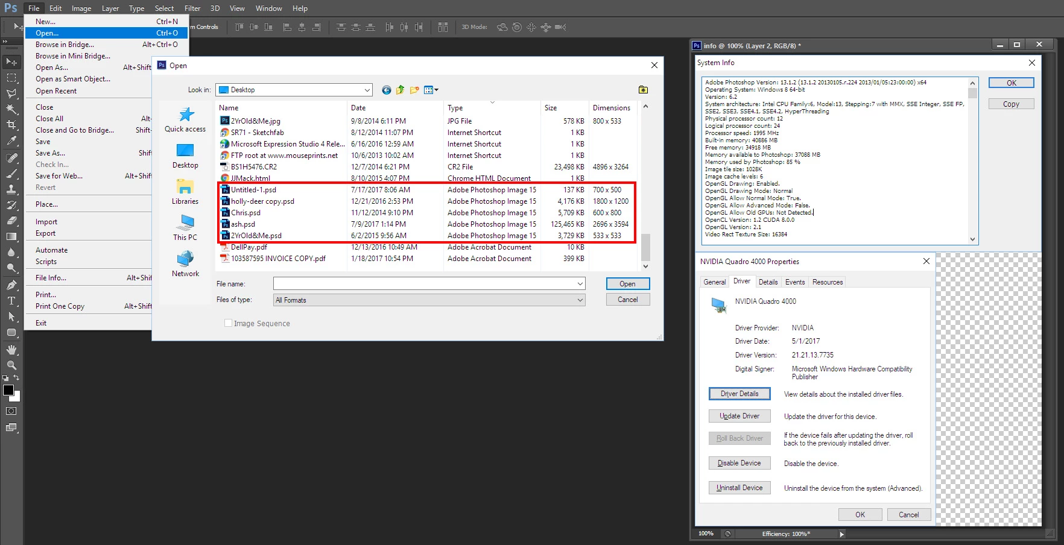Screen dimensions: 1064x545
Task: Select the Healing Brush tool
Action: point(11,158)
